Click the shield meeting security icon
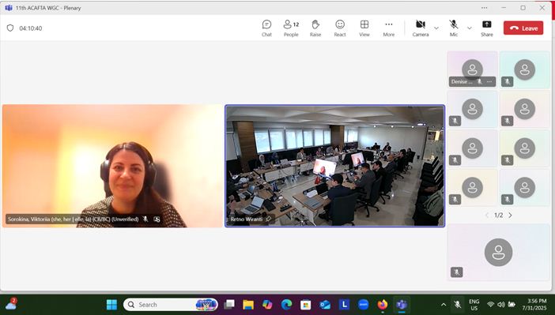555x315 pixels. [10, 28]
